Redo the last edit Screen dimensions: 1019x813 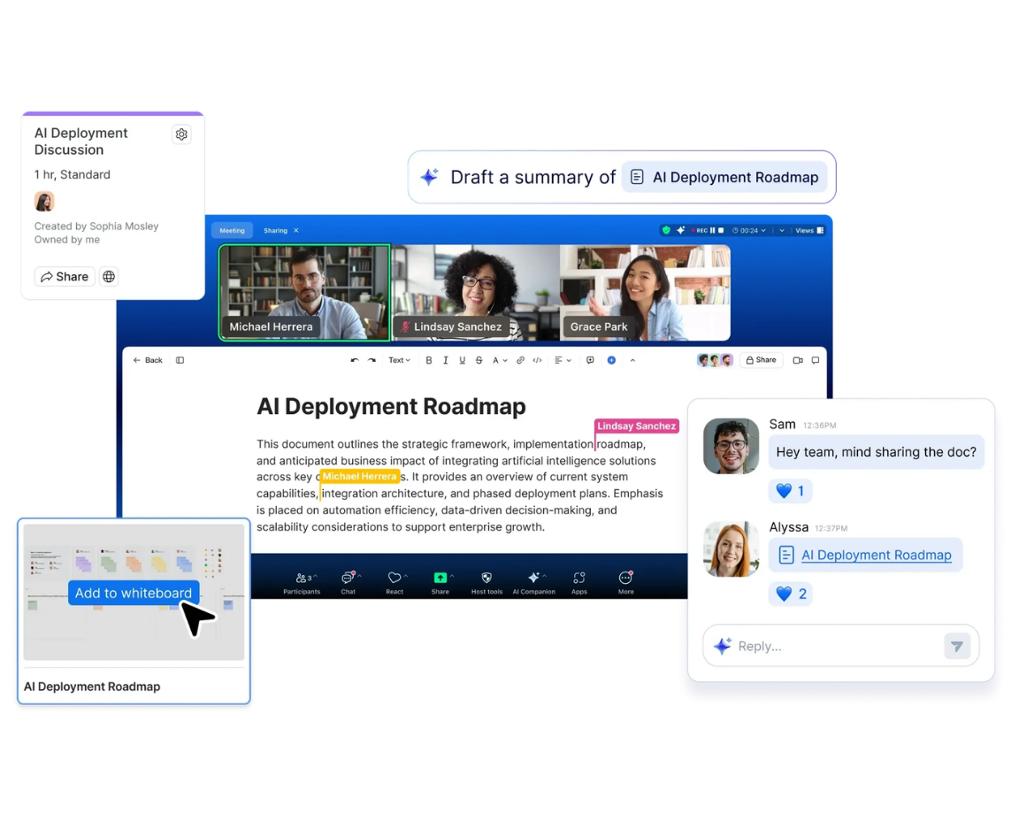(x=372, y=360)
